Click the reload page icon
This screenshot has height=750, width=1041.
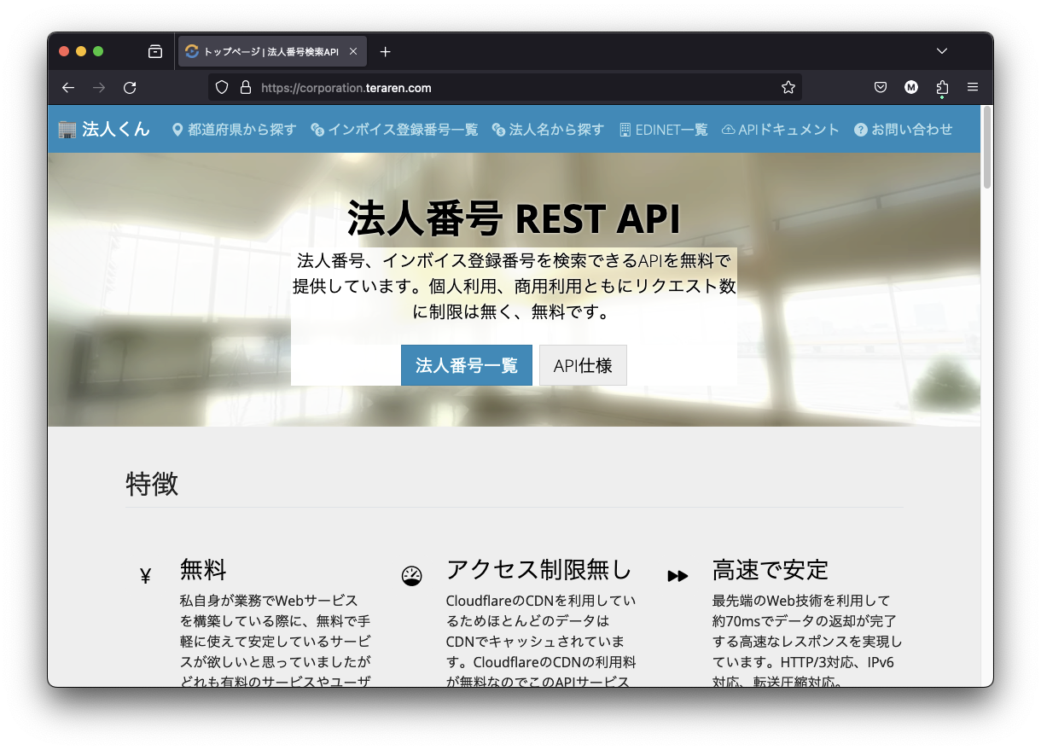pos(130,87)
